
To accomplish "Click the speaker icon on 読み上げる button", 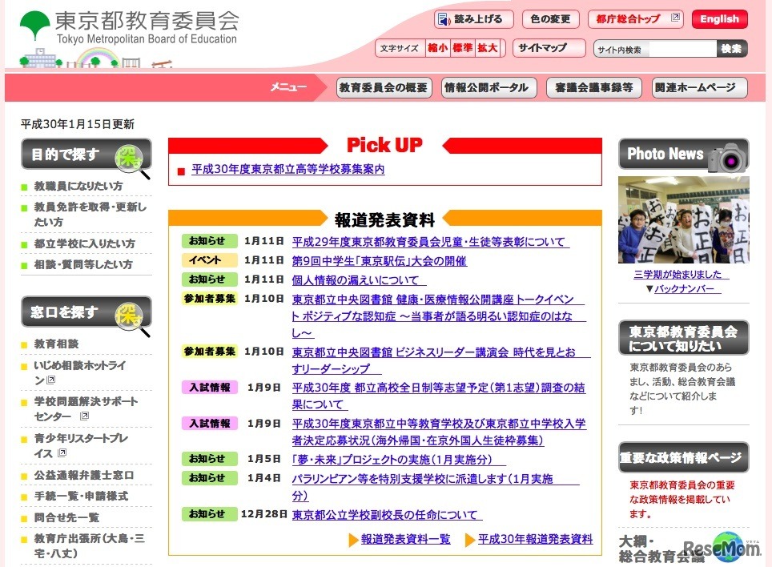I will click(444, 18).
